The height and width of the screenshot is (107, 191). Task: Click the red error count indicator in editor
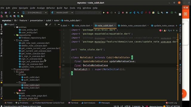[161, 30]
